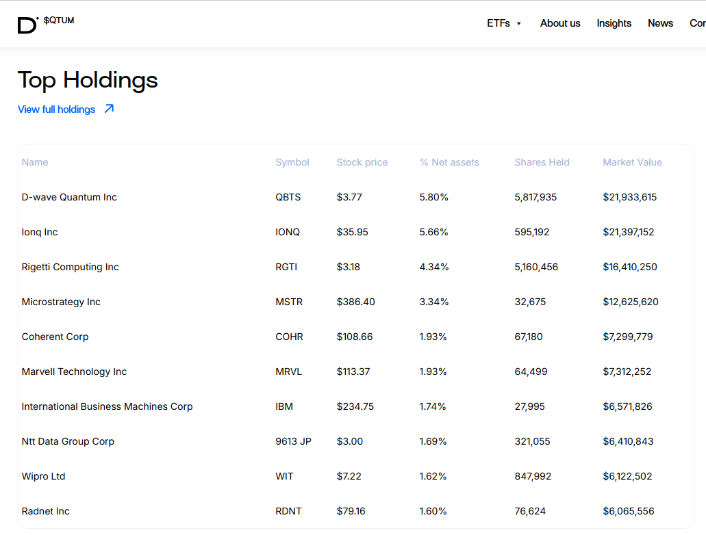Viewport: 706px width, 535px height.
Task: Click the Shares Held column header
Action: [542, 162]
